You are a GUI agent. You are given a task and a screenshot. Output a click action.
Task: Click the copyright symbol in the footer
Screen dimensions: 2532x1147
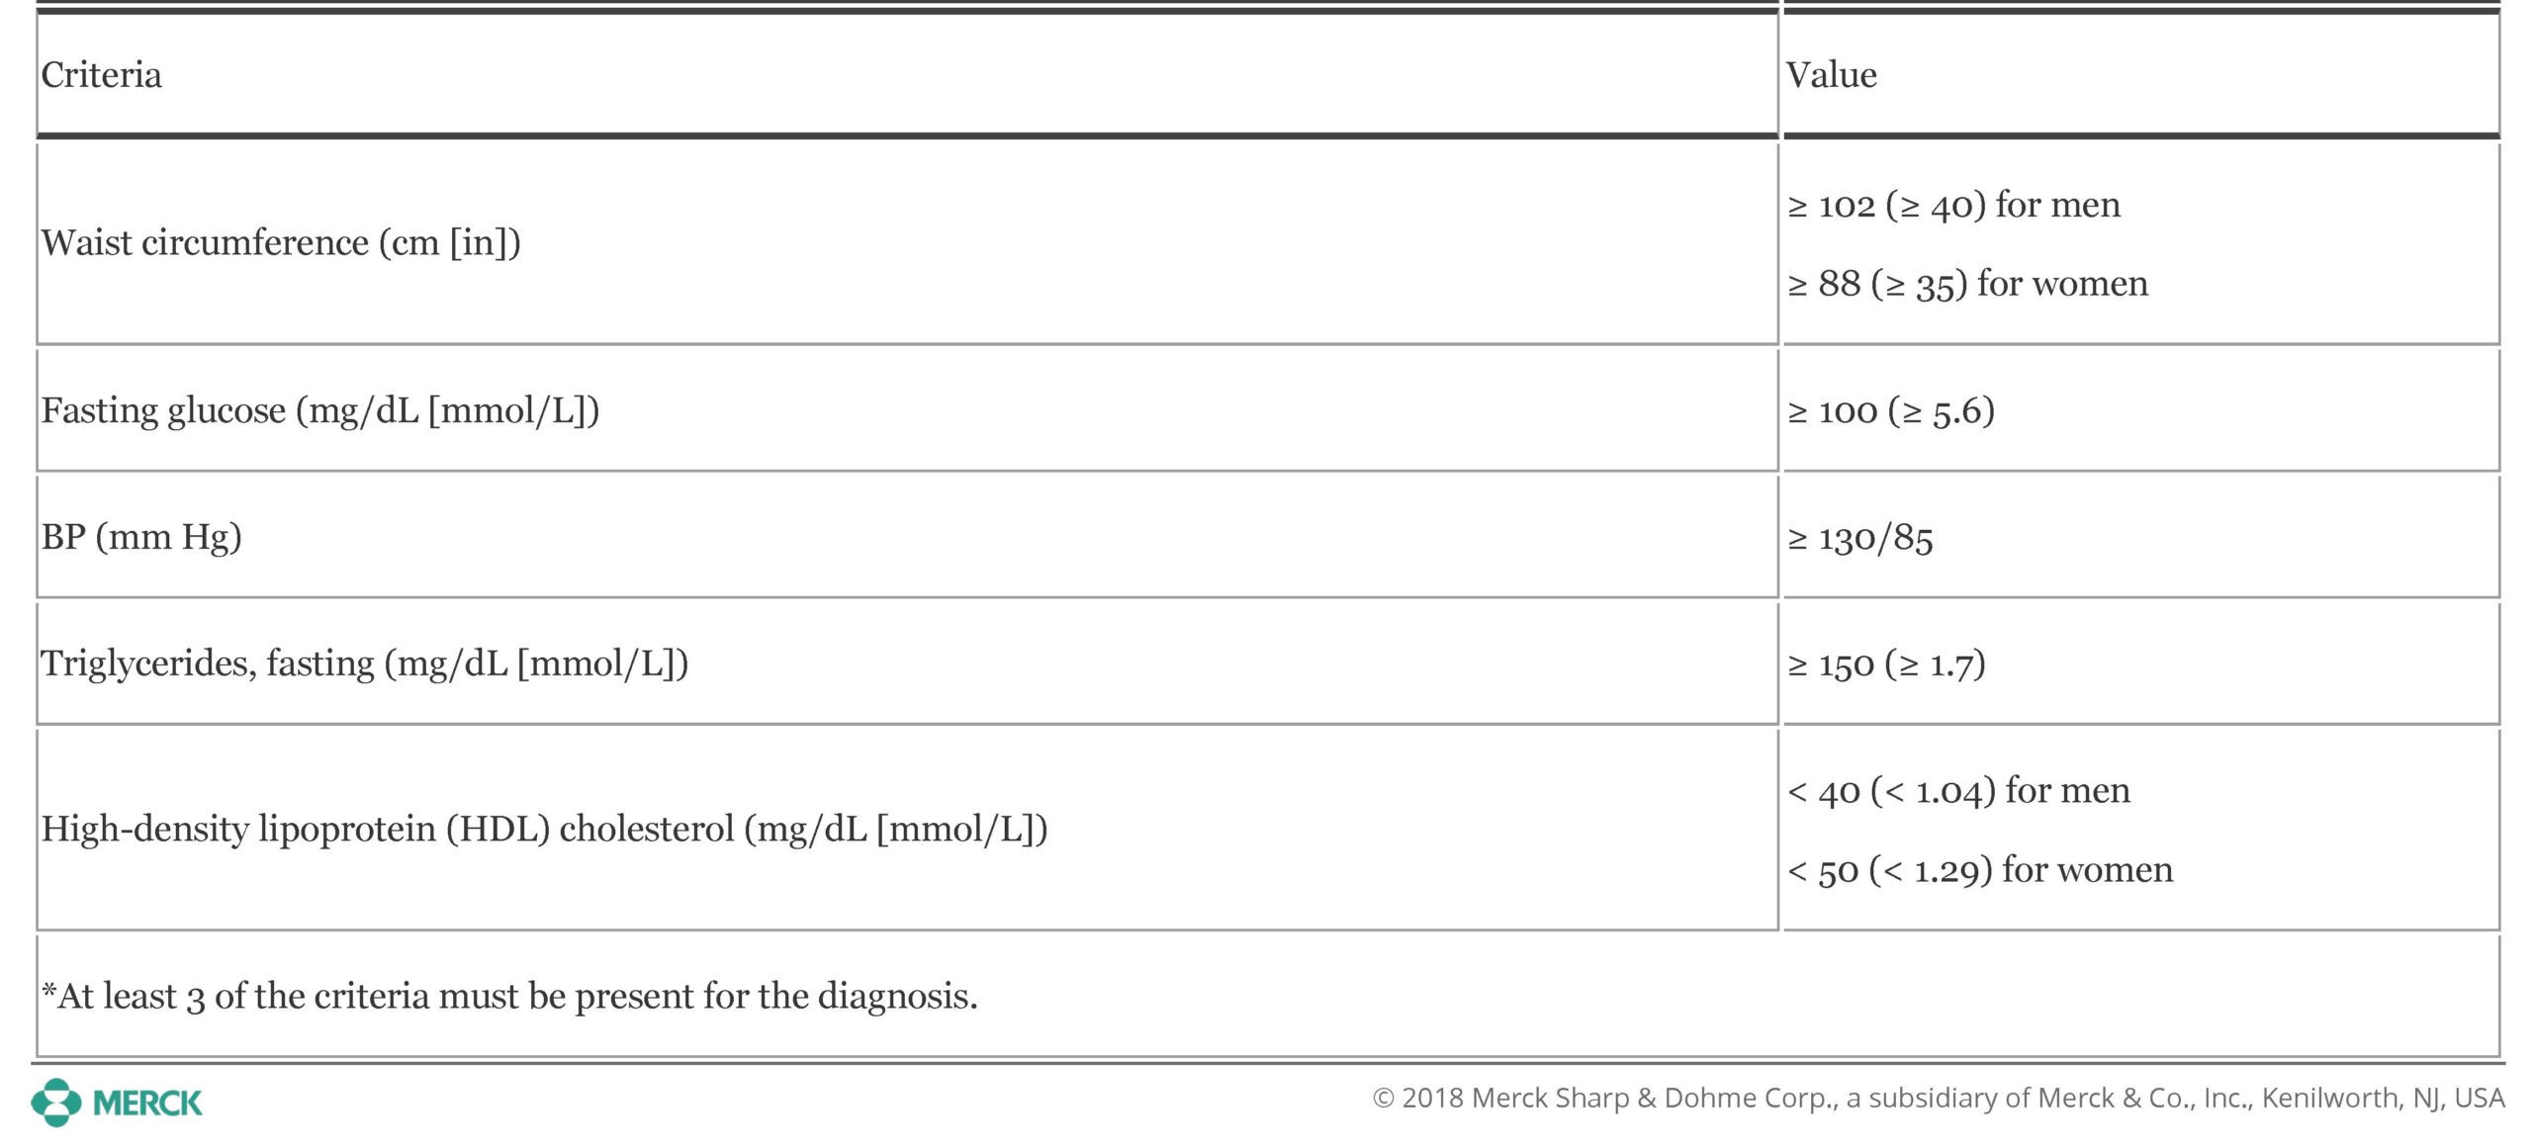(x=1384, y=1099)
